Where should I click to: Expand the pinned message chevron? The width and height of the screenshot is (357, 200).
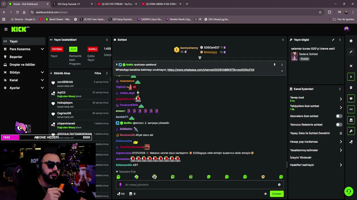tap(282, 71)
